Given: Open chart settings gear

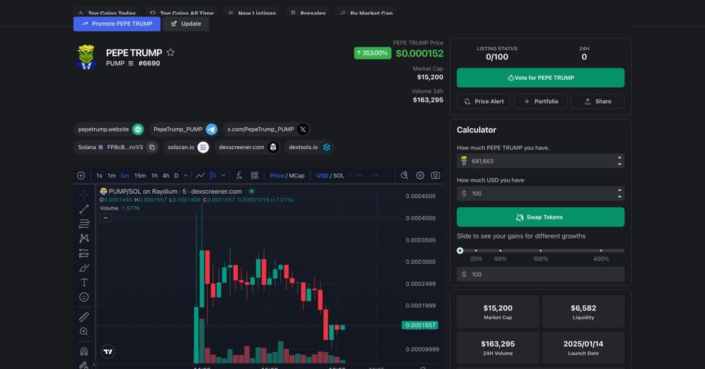Looking at the screenshot, I should tap(420, 175).
